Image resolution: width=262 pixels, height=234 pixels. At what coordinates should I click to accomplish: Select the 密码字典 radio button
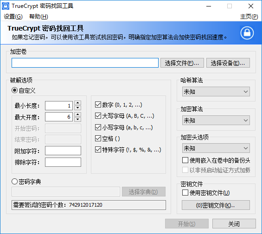pyautogui.click(x=14, y=181)
